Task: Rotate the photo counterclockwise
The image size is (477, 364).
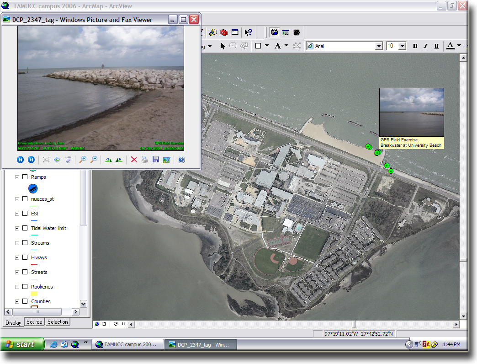Action: click(119, 160)
